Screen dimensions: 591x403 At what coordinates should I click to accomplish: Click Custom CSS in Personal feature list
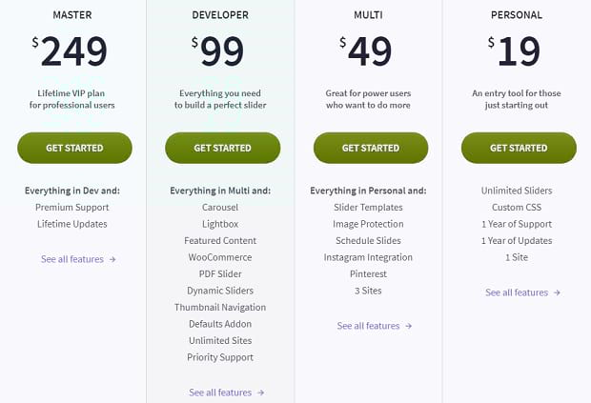point(517,207)
